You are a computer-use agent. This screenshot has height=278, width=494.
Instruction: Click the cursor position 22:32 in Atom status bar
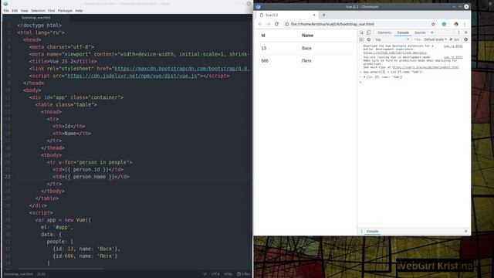coord(41,274)
